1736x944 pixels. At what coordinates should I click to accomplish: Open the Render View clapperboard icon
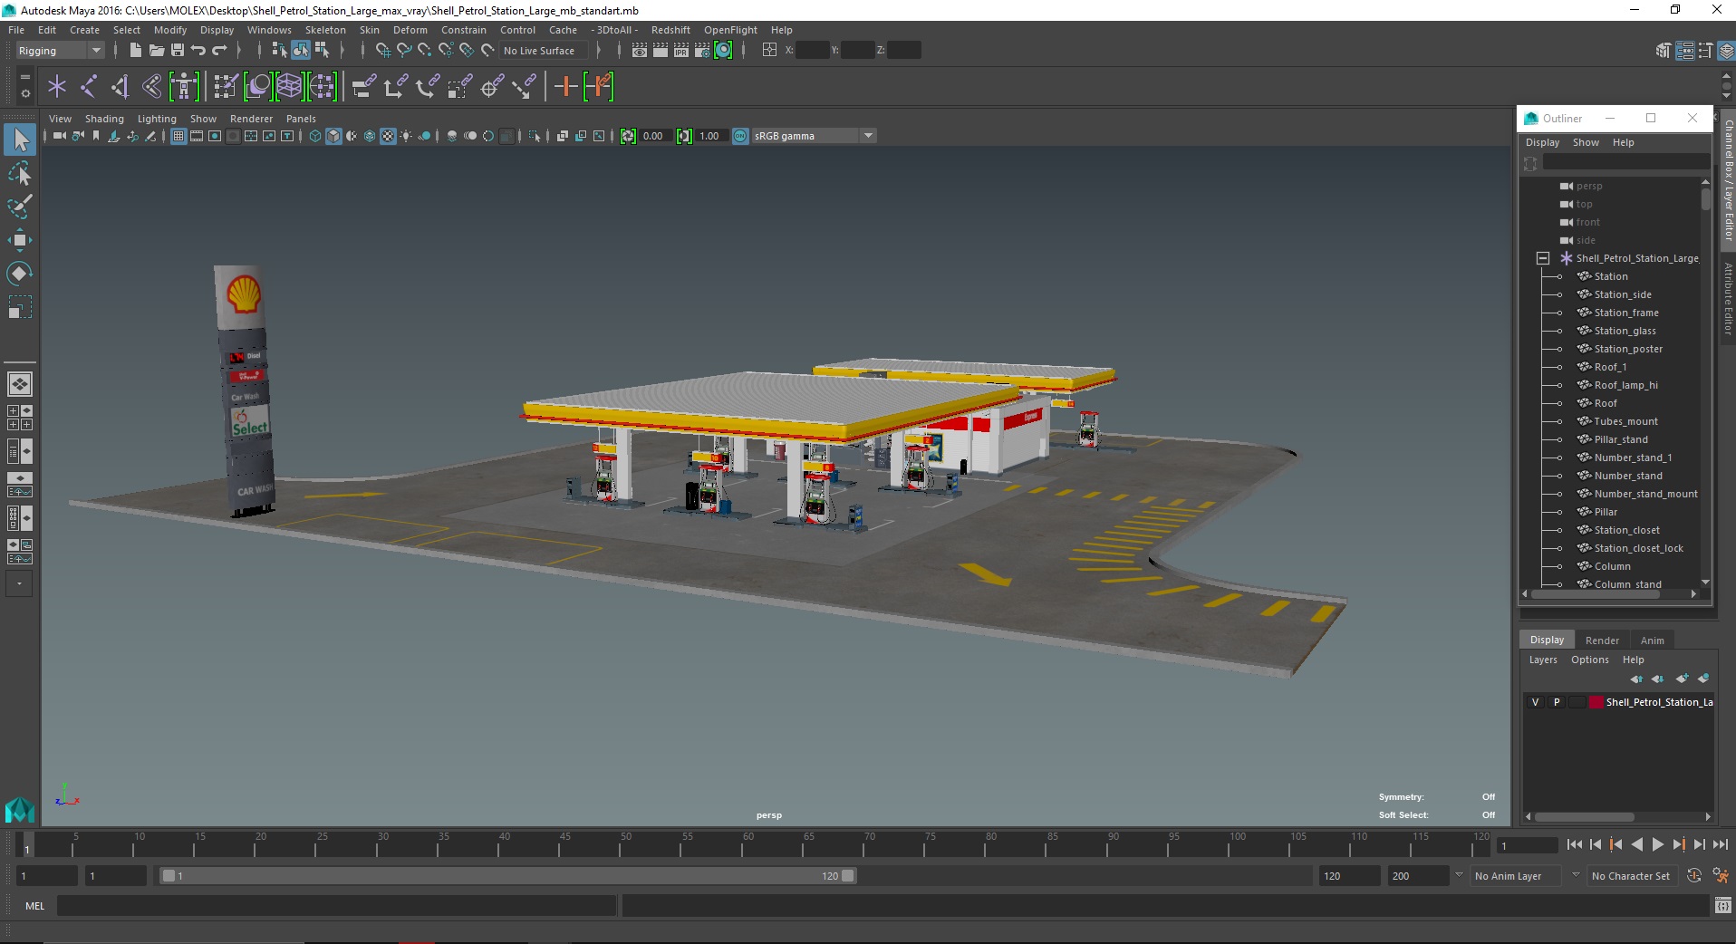point(639,51)
